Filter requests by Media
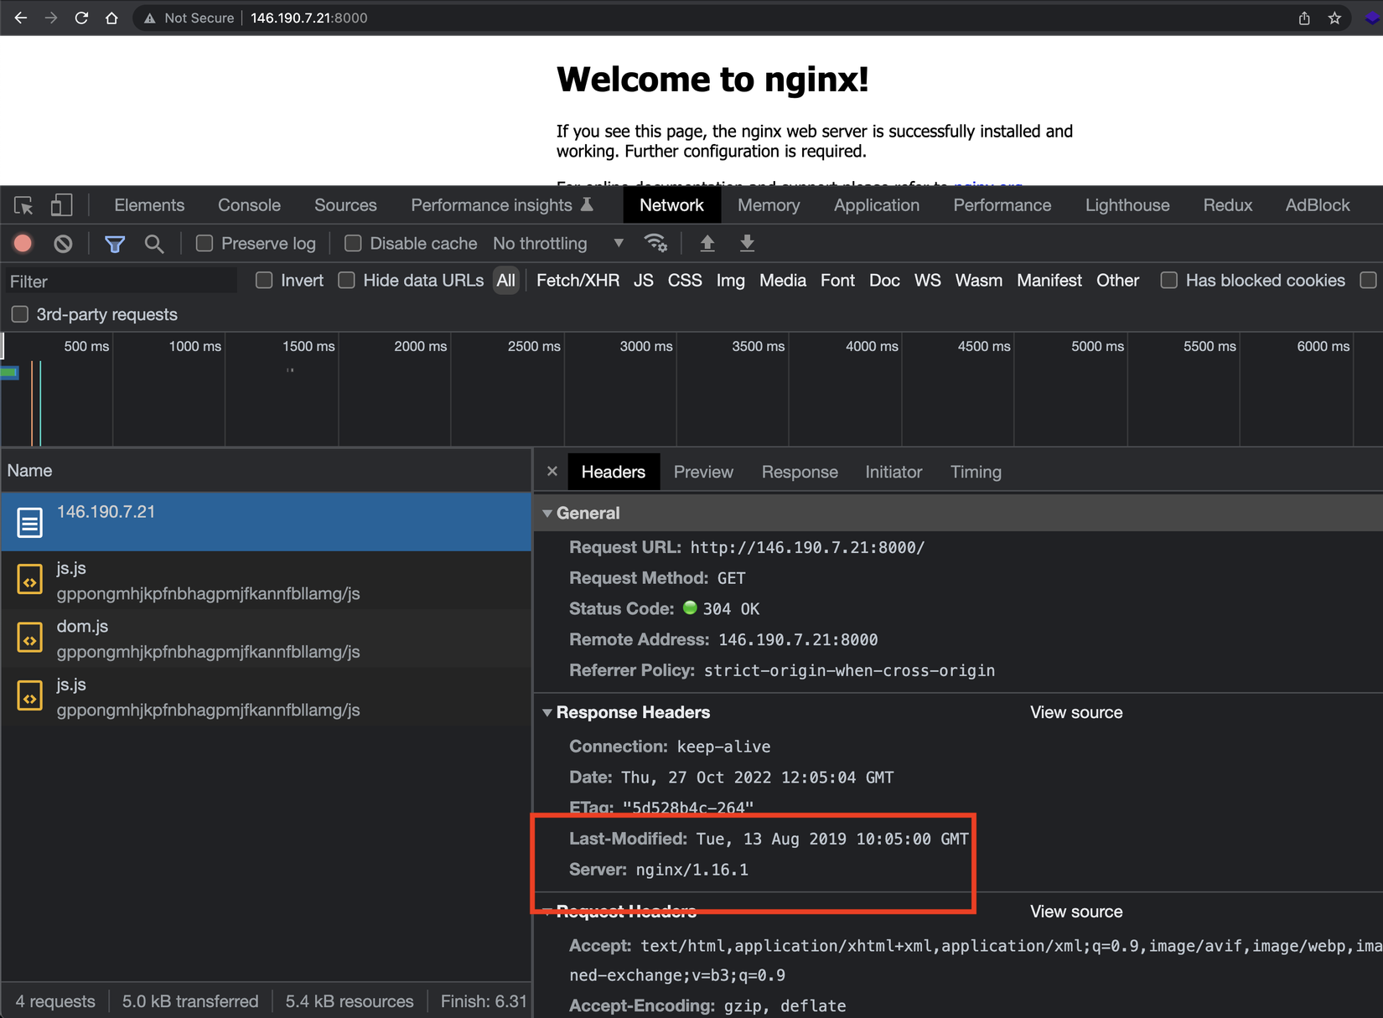The width and height of the screenshot is (1383, 1018). coord(783,280)
